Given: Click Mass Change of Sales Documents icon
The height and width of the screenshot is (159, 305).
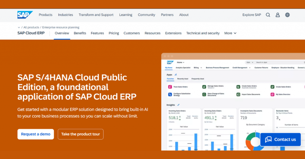Looking at the screenshot, I should point(204,94).
